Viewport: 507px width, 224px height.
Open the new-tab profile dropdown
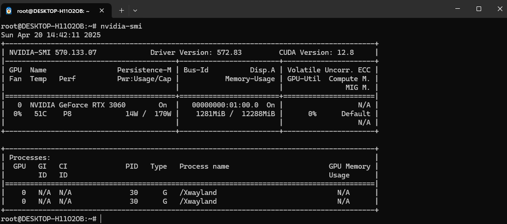[135, 11]
